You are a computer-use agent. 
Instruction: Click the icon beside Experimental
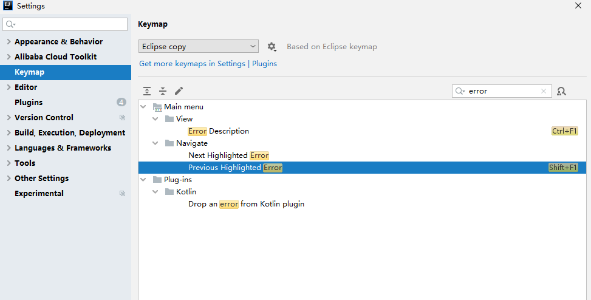[122, 194]
